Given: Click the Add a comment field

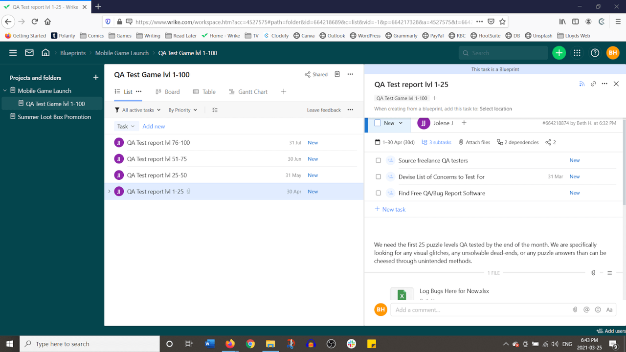Looking at the screenshot, I should point(465,309).
